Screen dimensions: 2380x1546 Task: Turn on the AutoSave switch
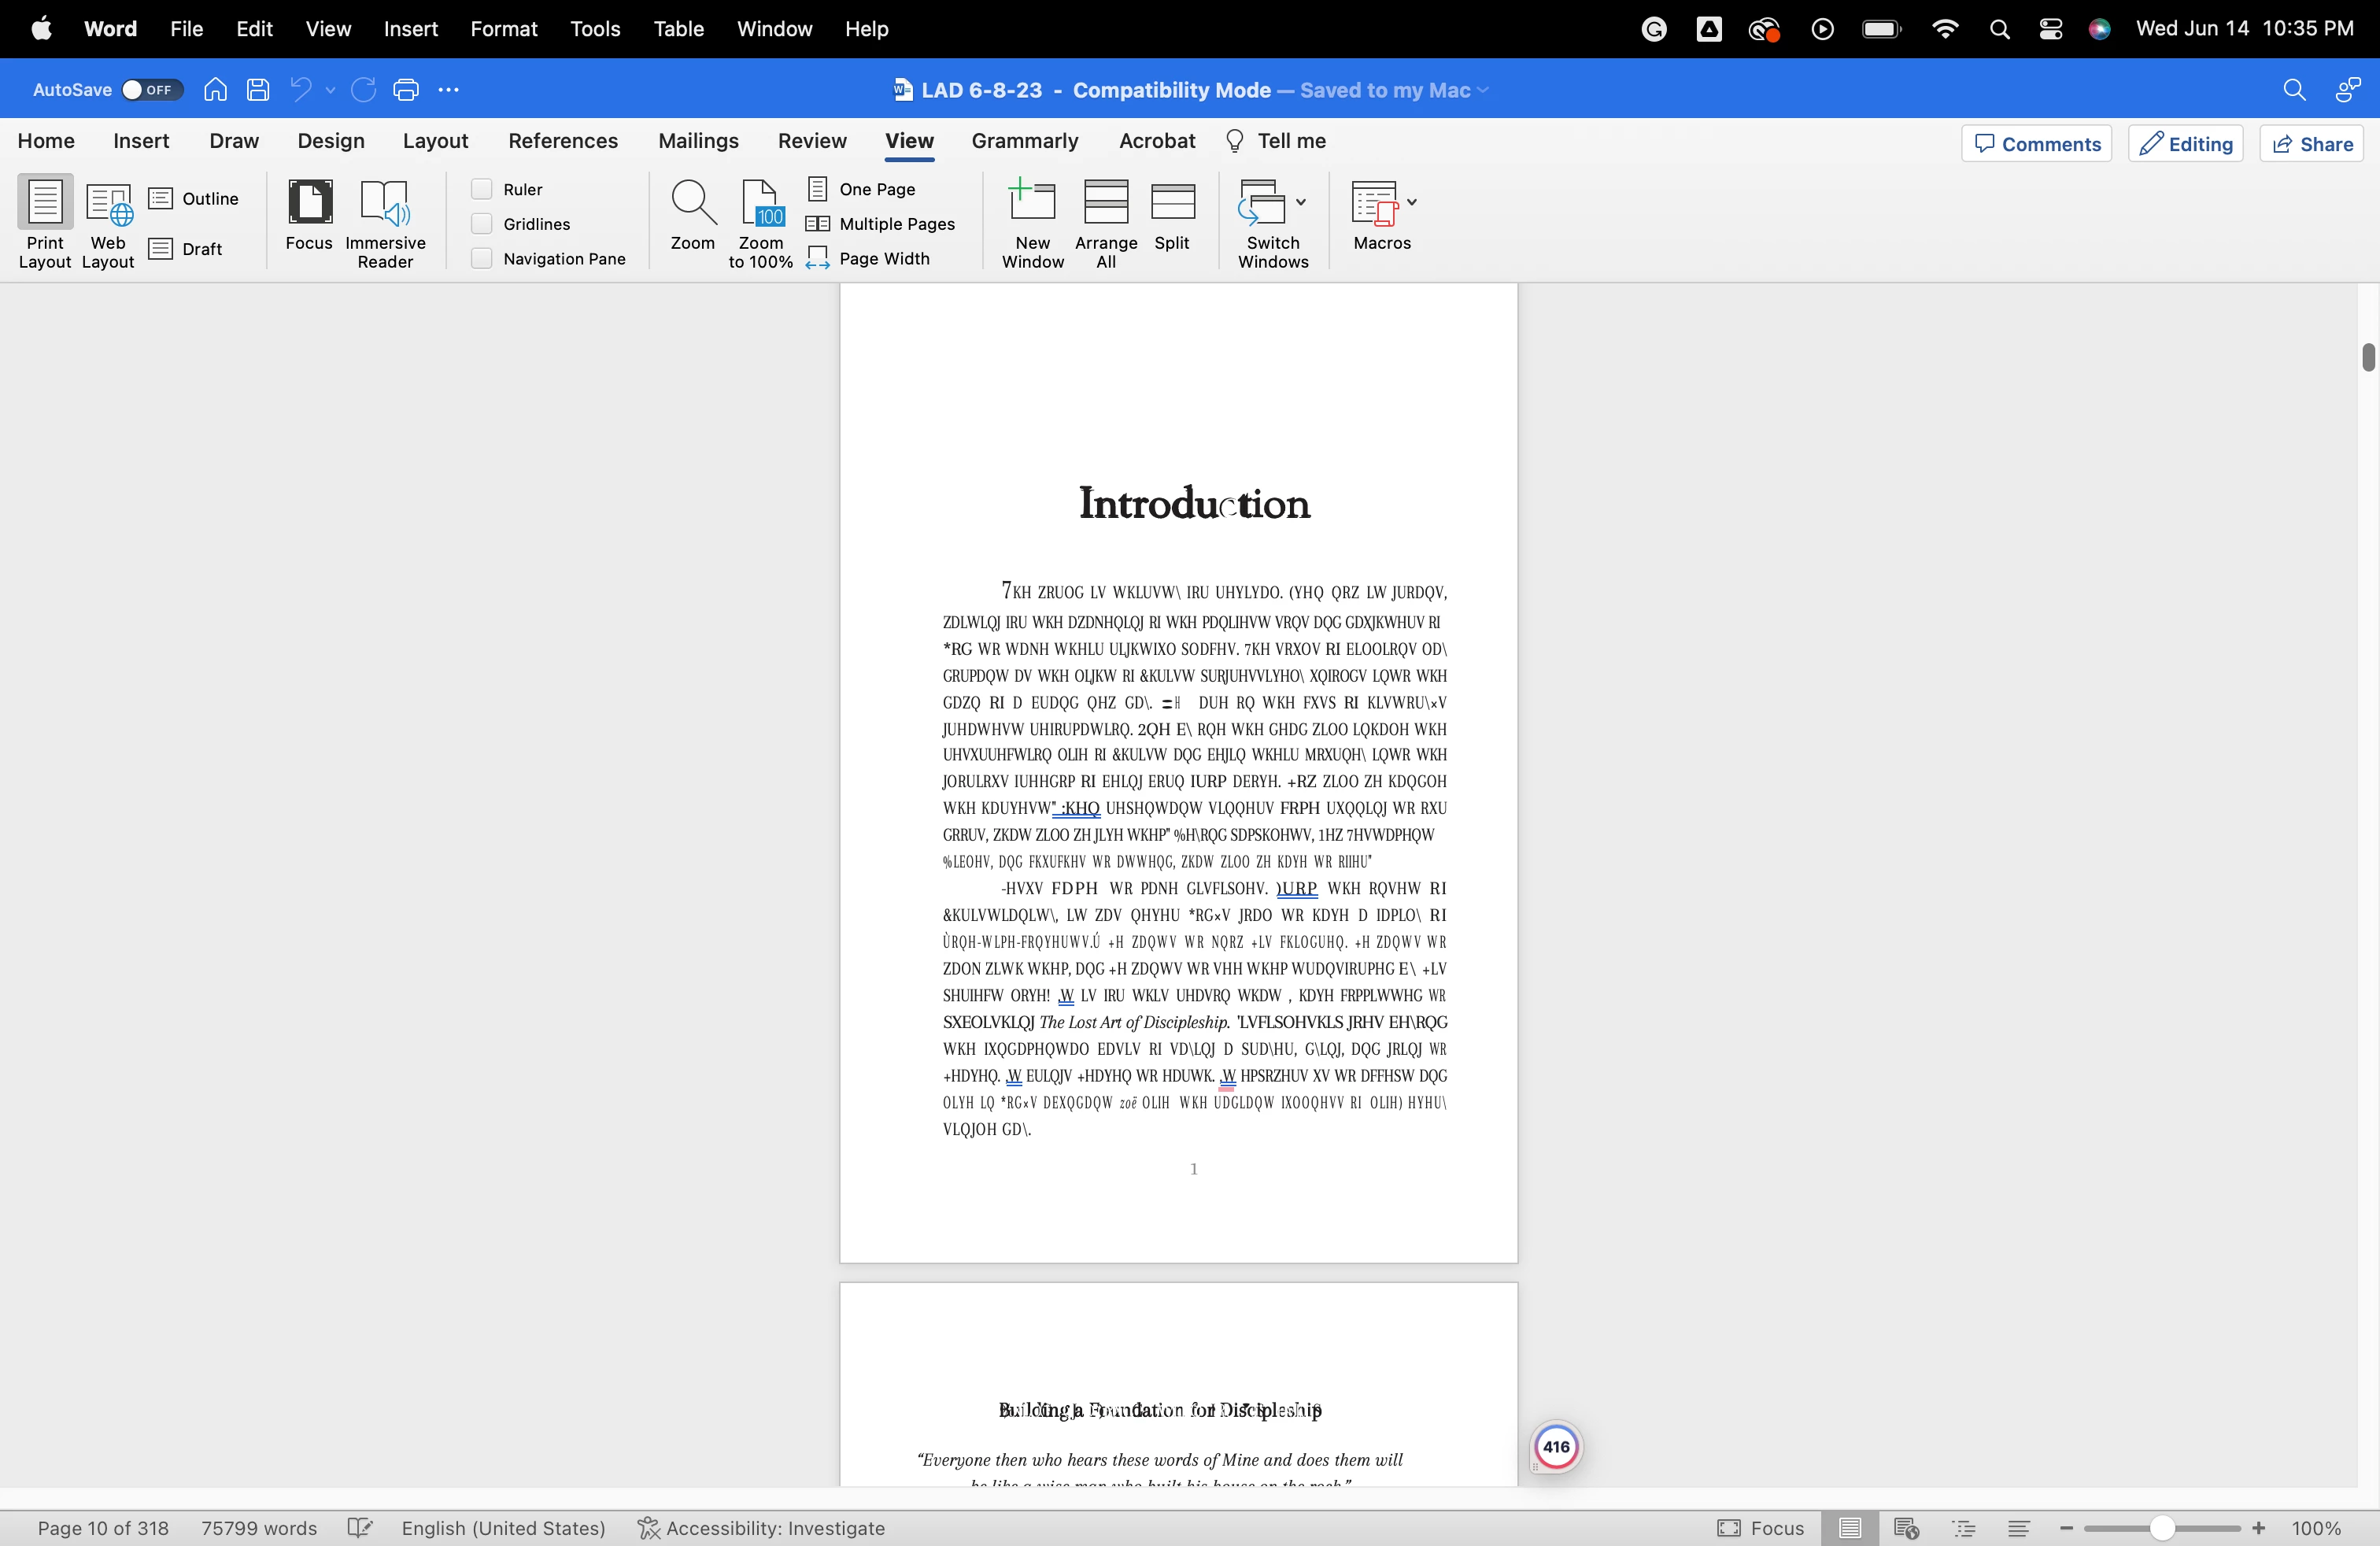pos(152,90)
